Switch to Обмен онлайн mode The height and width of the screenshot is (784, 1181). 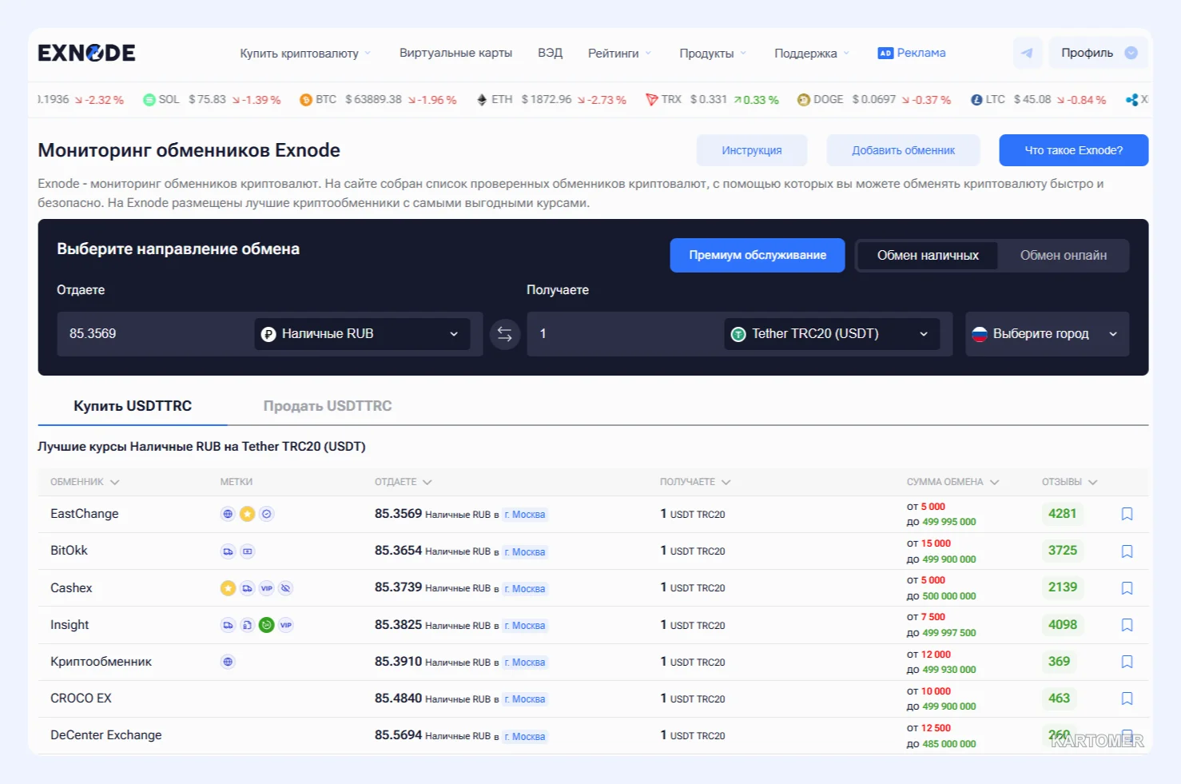tap(1063, 256)
